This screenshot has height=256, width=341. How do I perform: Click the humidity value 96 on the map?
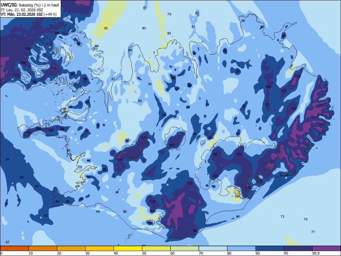click(x=68, y=202)
